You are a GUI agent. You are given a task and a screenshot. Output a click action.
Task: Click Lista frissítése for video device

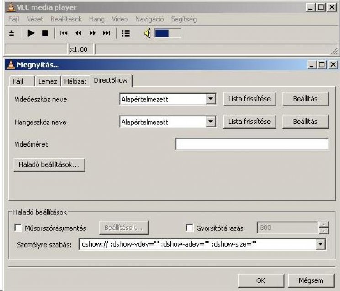[x=250, y=99]
